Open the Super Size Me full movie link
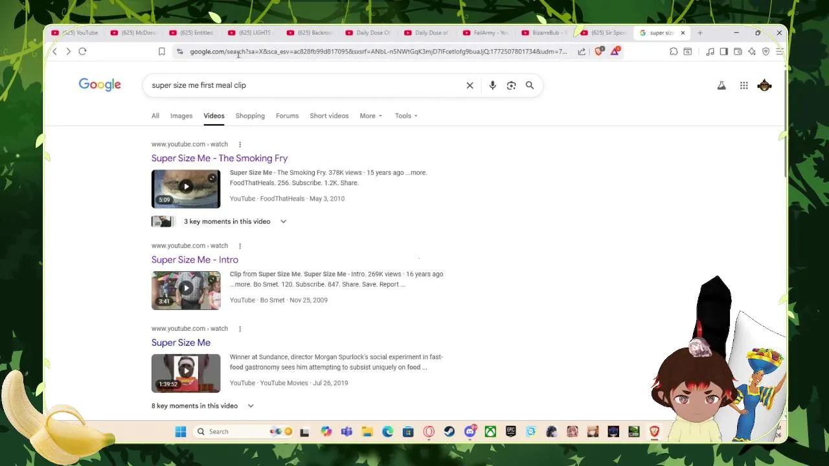Image resolution: width=829 pixels, height=466 pixels. coord(181,343)
